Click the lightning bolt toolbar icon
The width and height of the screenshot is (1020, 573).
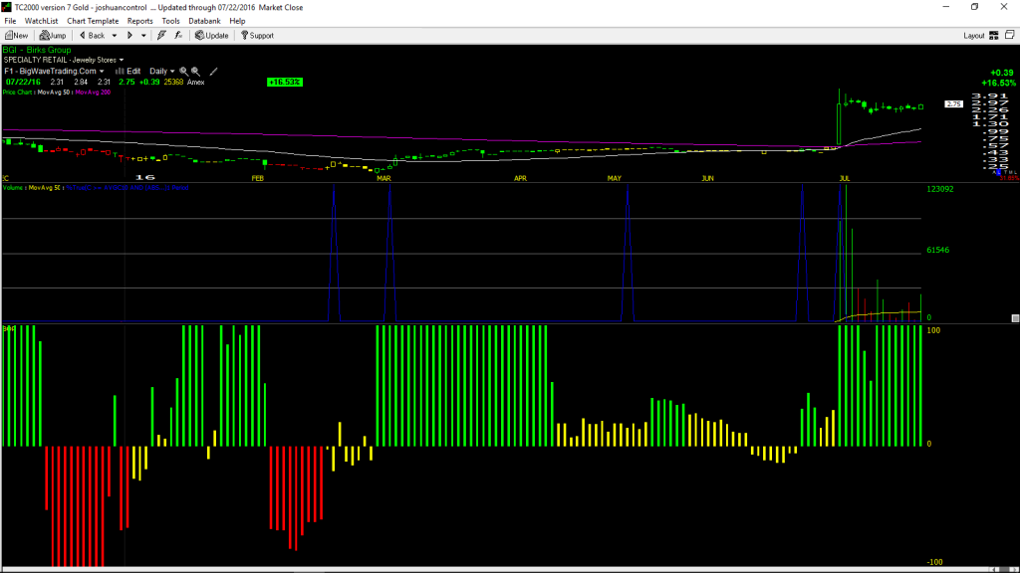[x=161, y=36]
